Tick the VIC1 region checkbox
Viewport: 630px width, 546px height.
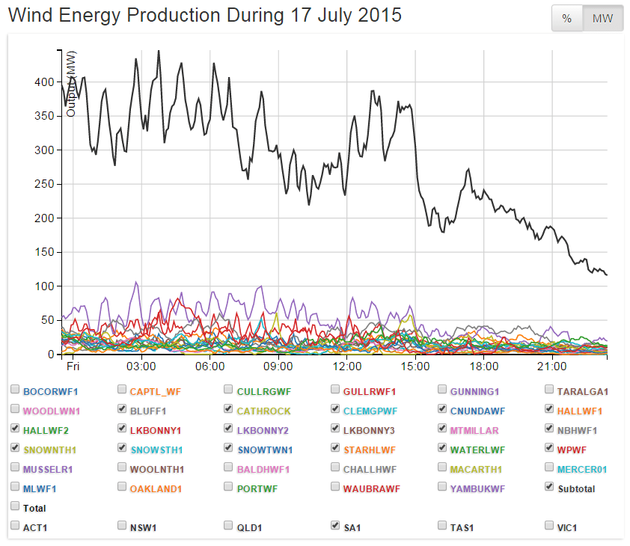pyautogui.click(x=550, y=527)
